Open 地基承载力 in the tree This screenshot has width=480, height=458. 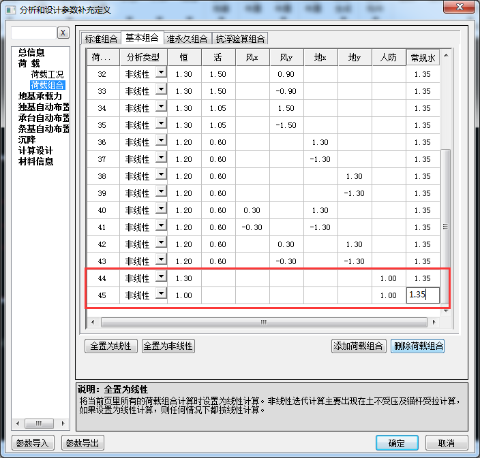tap(40, 96)
